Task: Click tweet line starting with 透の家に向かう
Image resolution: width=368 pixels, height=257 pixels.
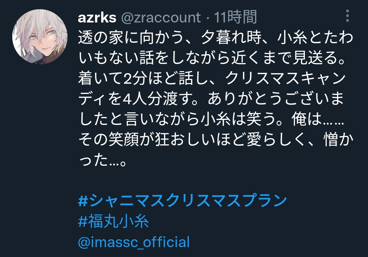Action: tap(215, 37)
